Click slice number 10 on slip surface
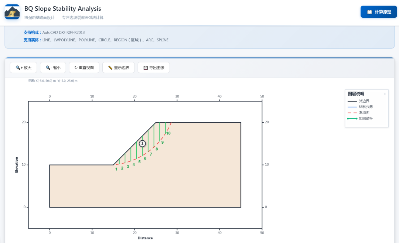 click(x=168, y=133)
